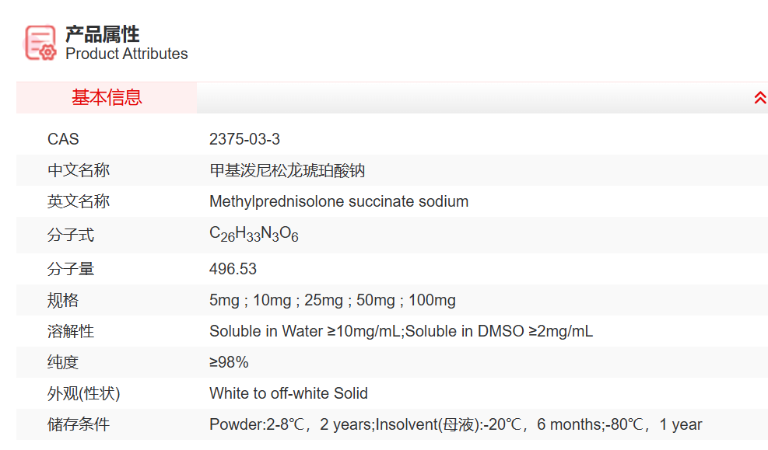Click the Product Attributes document icon
This screenshot has height=450, width=768.
40,43
